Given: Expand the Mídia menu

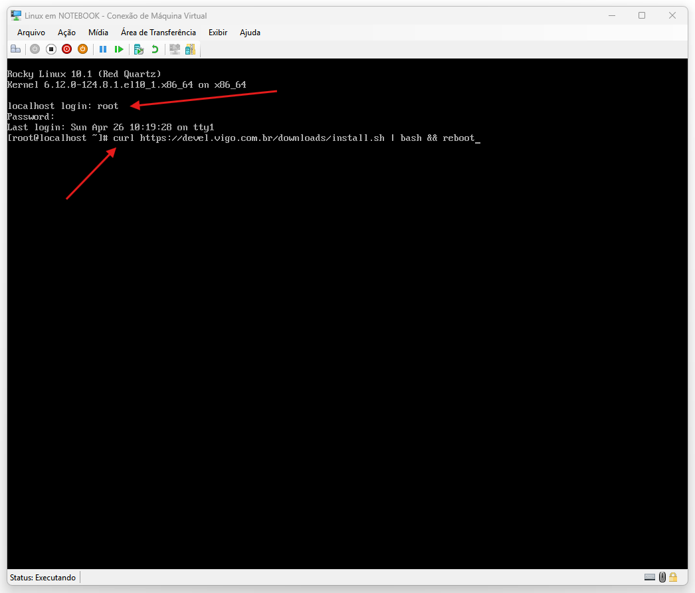Looking at the screenshot, I should [x=98, y=33].
